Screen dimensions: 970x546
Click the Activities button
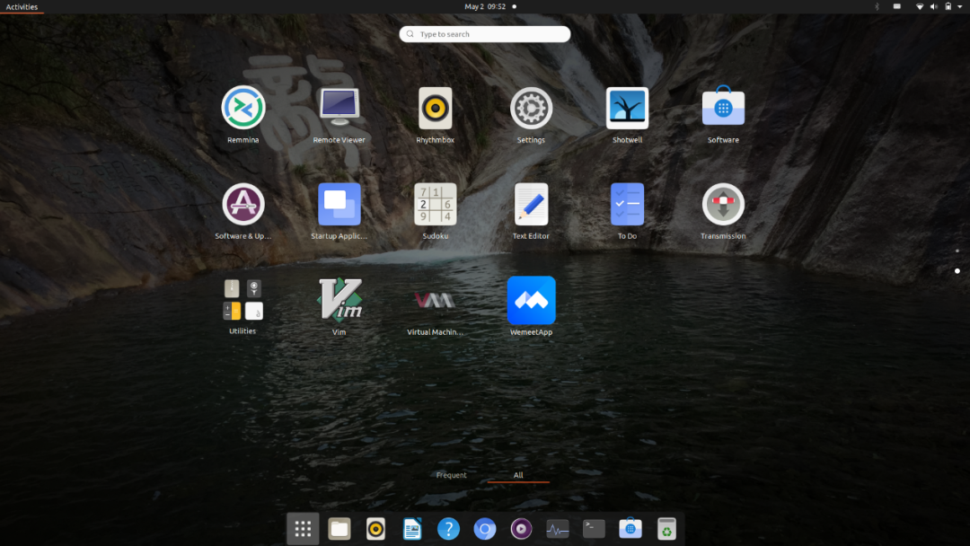click(22, 7)
